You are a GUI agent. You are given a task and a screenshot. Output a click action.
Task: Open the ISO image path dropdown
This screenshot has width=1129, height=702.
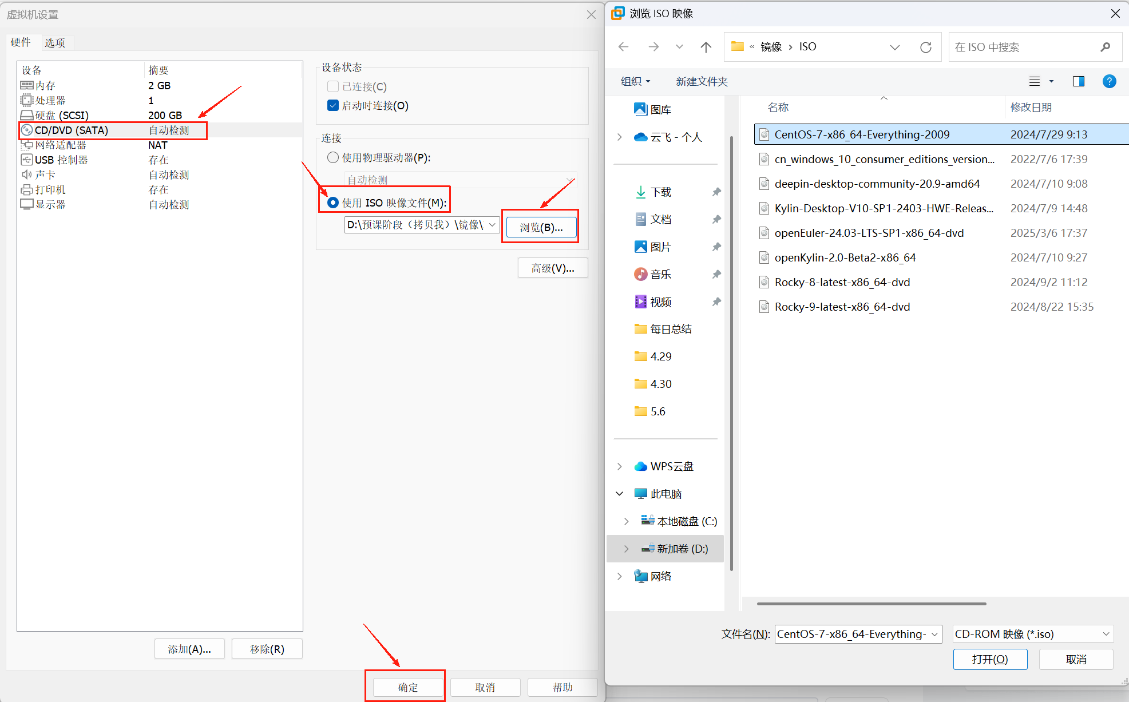[492, 225]
